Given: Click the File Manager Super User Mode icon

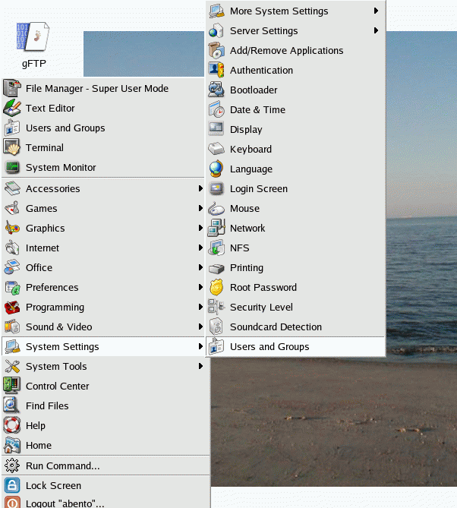Looking at the screenshot, I should 12,88.
